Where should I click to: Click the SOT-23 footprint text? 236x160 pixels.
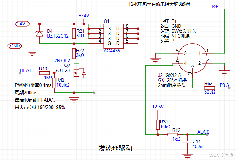[62, 70]
